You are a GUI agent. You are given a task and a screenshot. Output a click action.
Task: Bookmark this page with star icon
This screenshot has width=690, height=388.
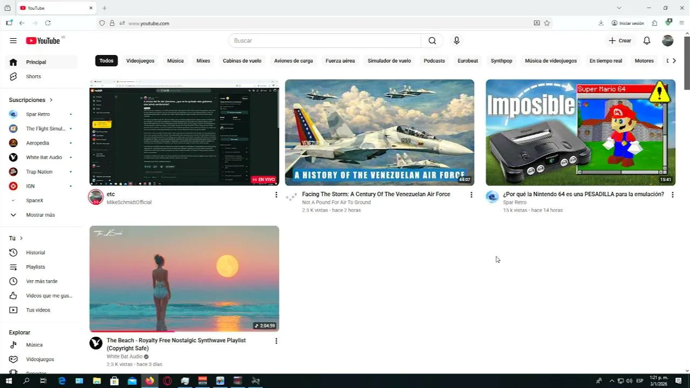547,23
